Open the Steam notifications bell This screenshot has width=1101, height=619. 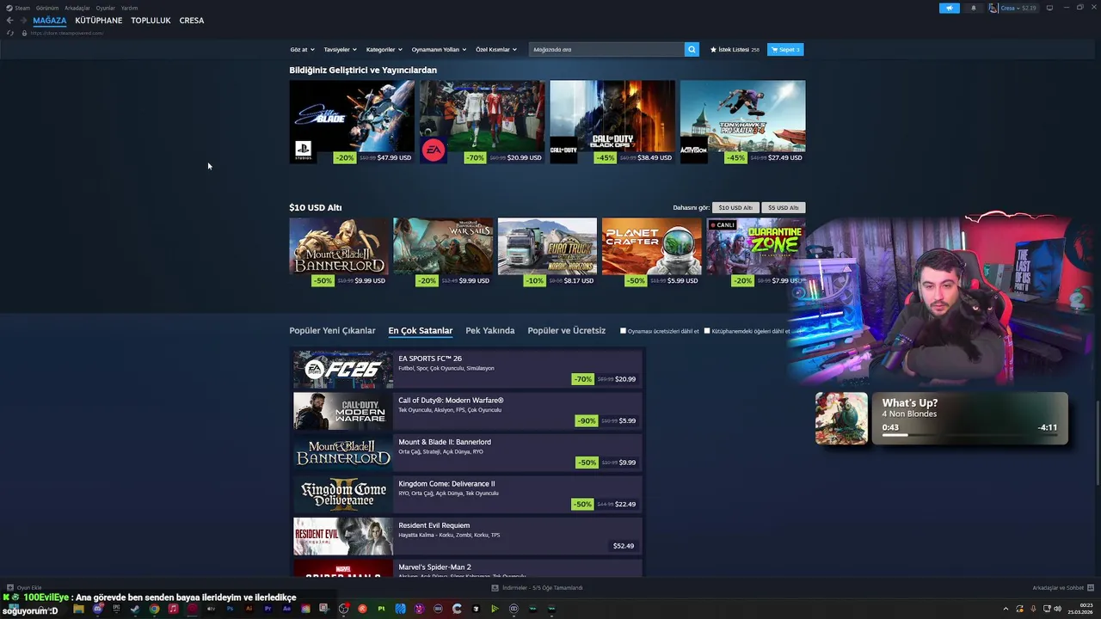[x=974, y=8]
